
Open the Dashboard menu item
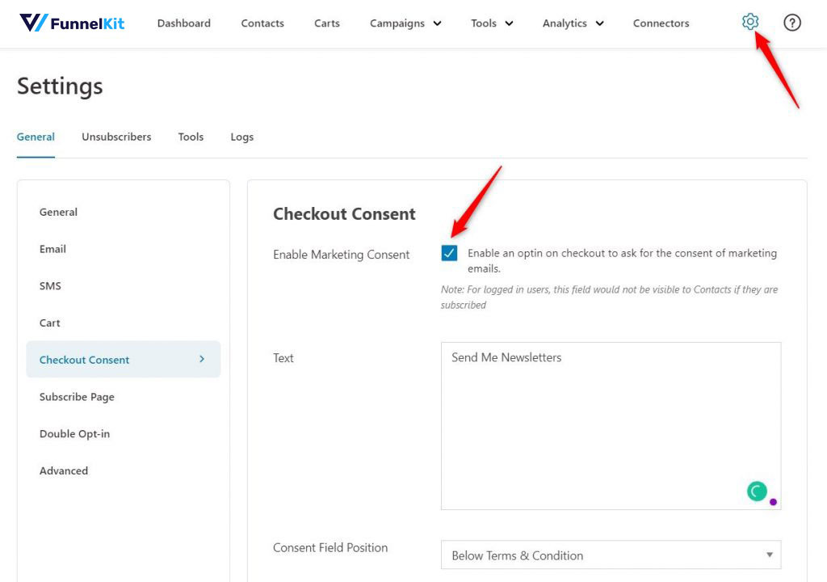(x=183, y=23)
